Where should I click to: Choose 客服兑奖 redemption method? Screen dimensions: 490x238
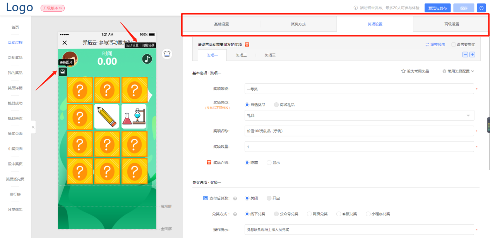(x=339, y=214)
